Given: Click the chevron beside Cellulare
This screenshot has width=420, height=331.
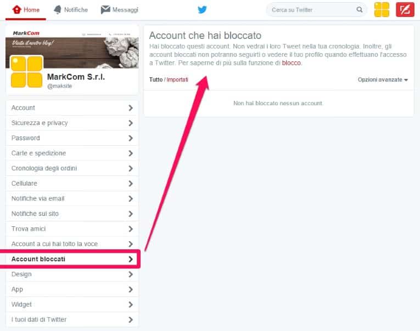Looking at the screenshot, I should coord(131,184).
